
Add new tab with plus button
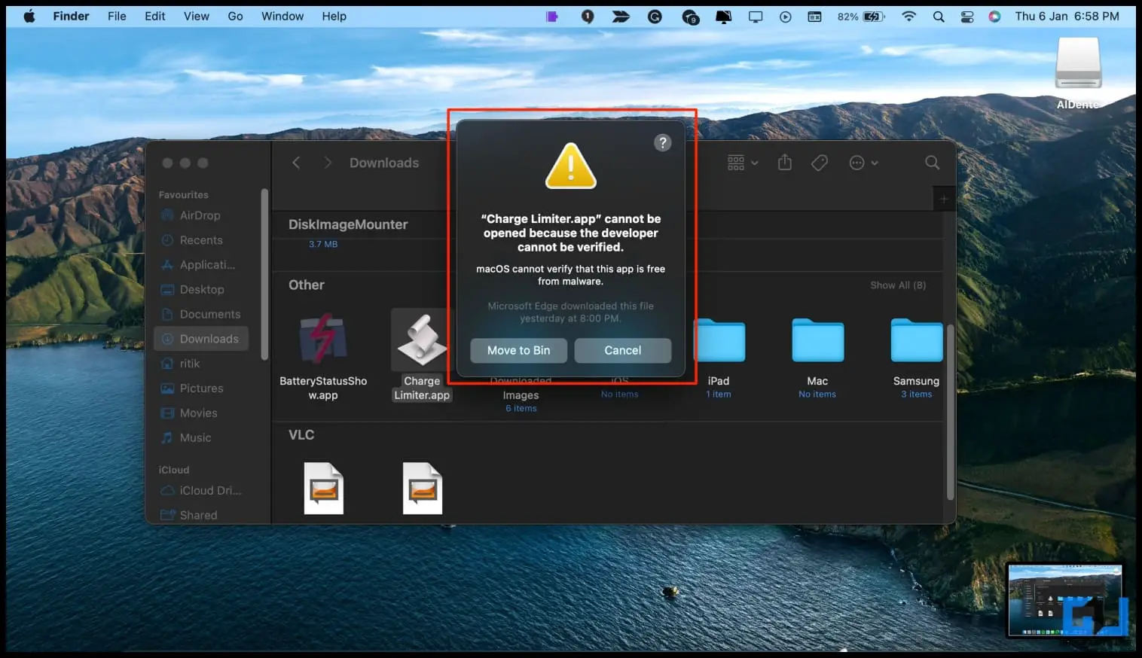pos(943,199)
